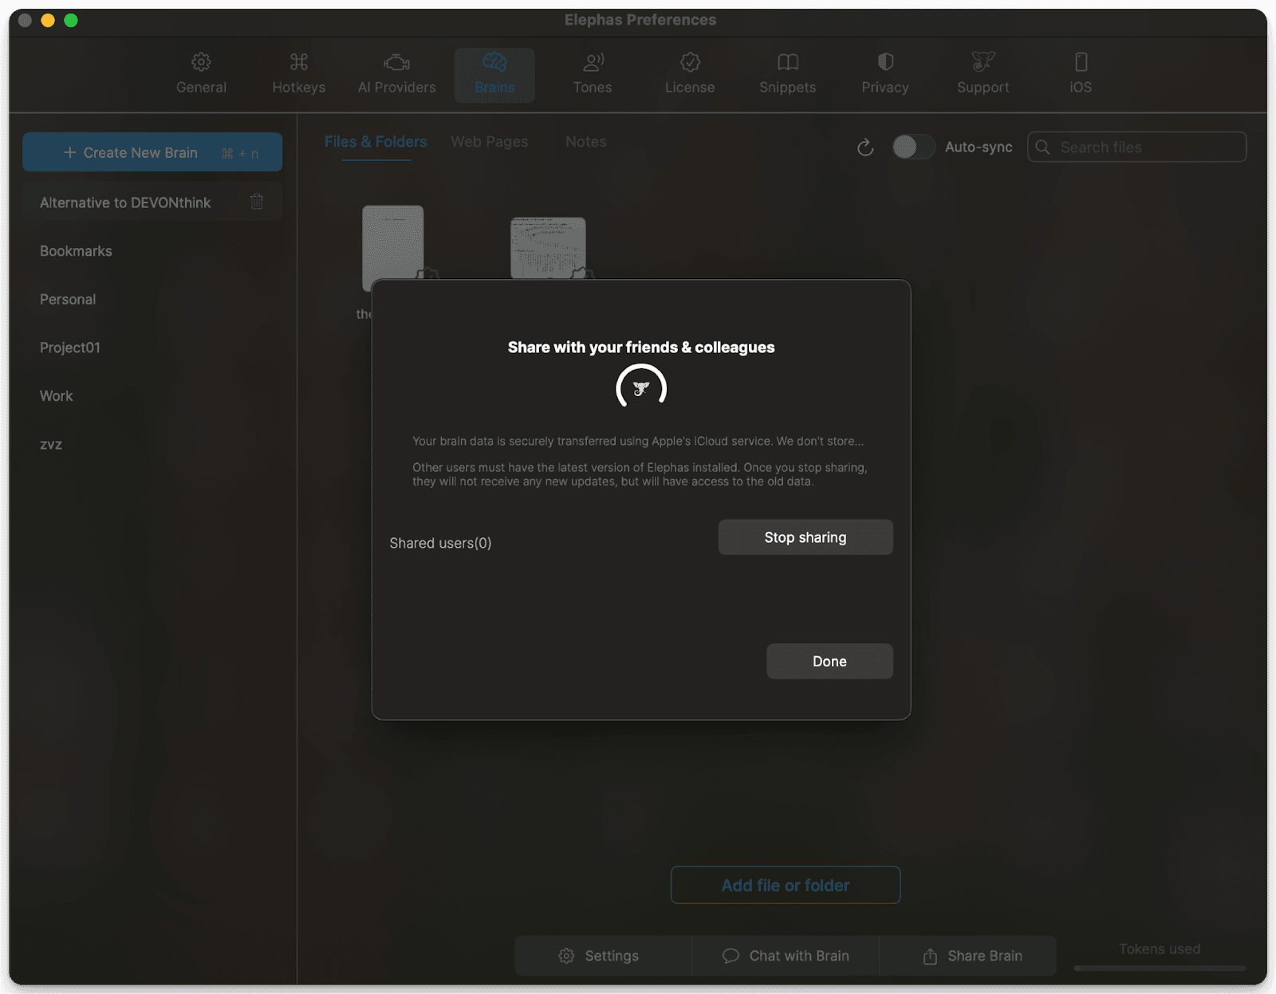Click Done in the share dialog
The width and height of the screenshot is (1276, 994).
coord(829,662)
